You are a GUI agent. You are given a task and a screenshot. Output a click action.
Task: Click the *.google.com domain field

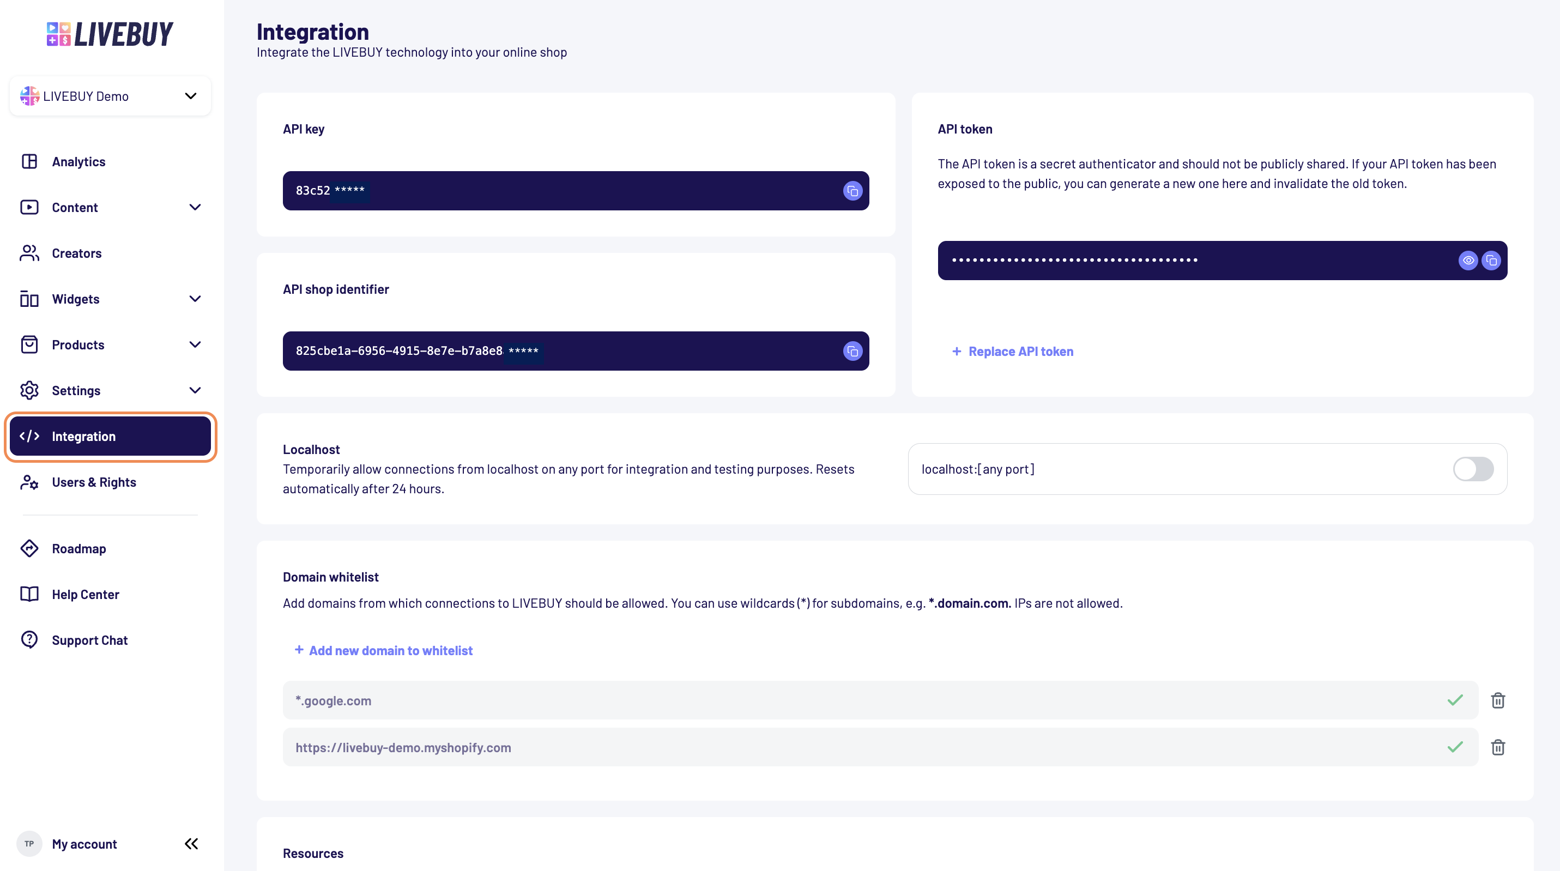pyautogui.click(x=880, y=700)
